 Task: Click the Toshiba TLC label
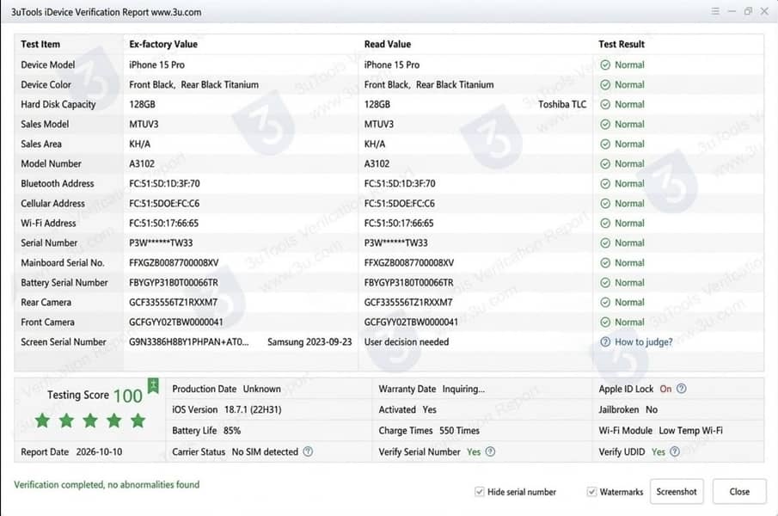pyautogui.click(x=562, y=104)
